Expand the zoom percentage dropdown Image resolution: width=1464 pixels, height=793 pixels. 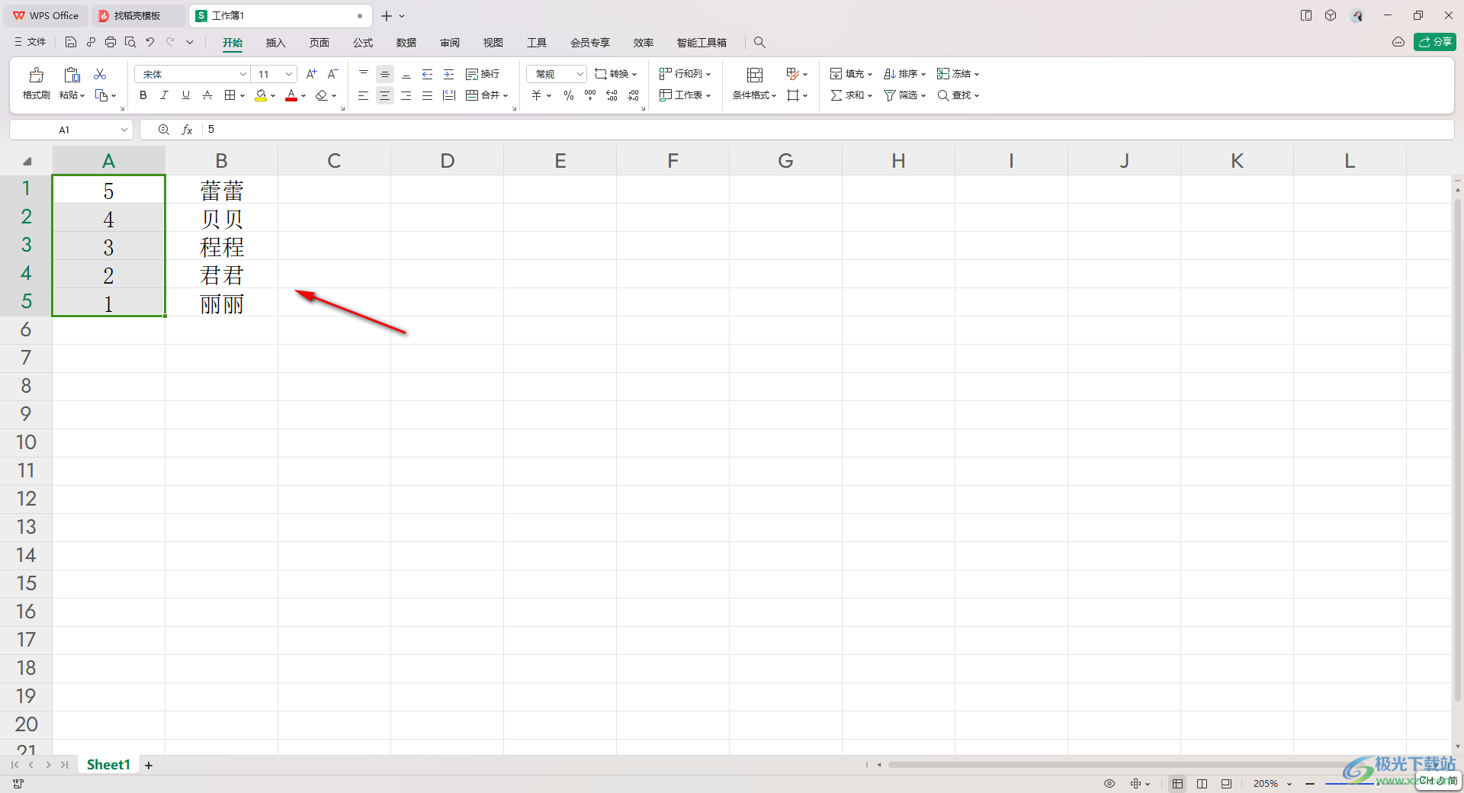(1289, 784)
